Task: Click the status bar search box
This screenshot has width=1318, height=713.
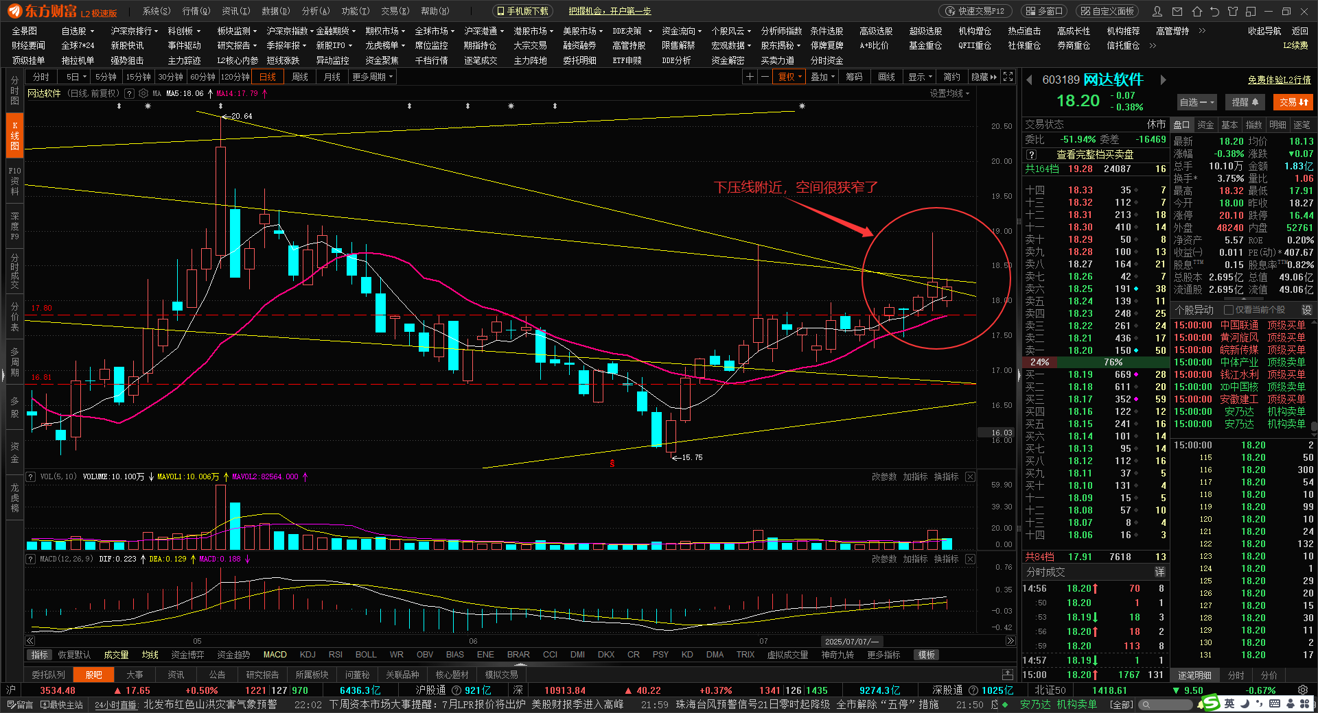Action: [x=1166, y=704]
